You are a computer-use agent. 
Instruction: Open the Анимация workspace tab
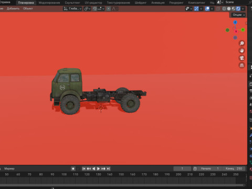157,3
